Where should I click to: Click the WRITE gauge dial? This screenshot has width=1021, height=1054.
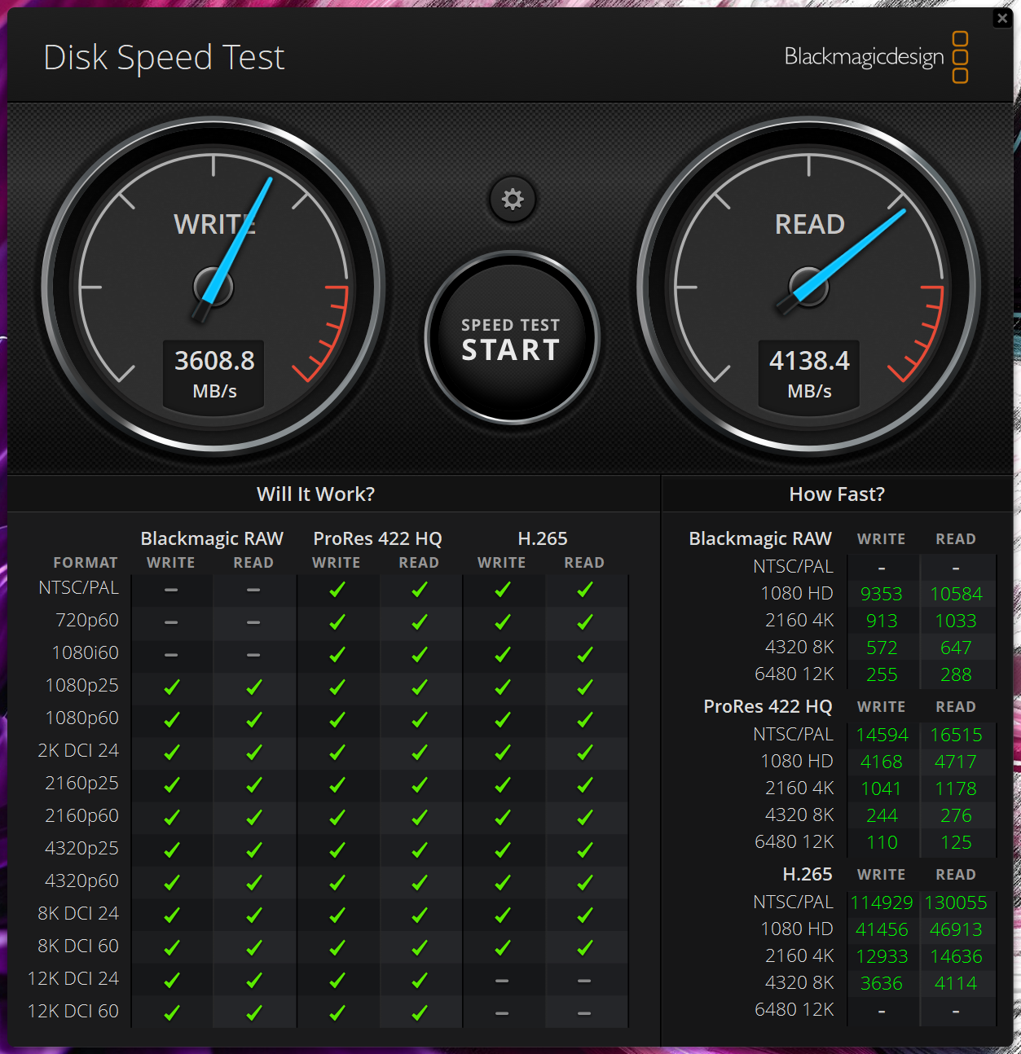click(213, 286)
